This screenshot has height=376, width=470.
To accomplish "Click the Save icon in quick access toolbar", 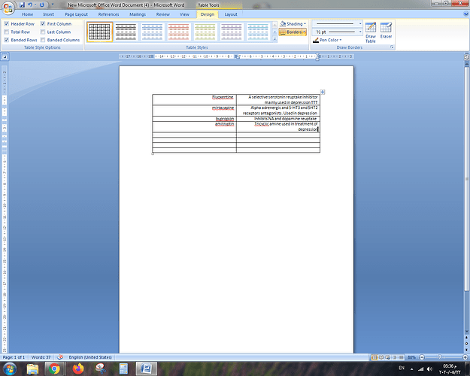I will 22,5.
